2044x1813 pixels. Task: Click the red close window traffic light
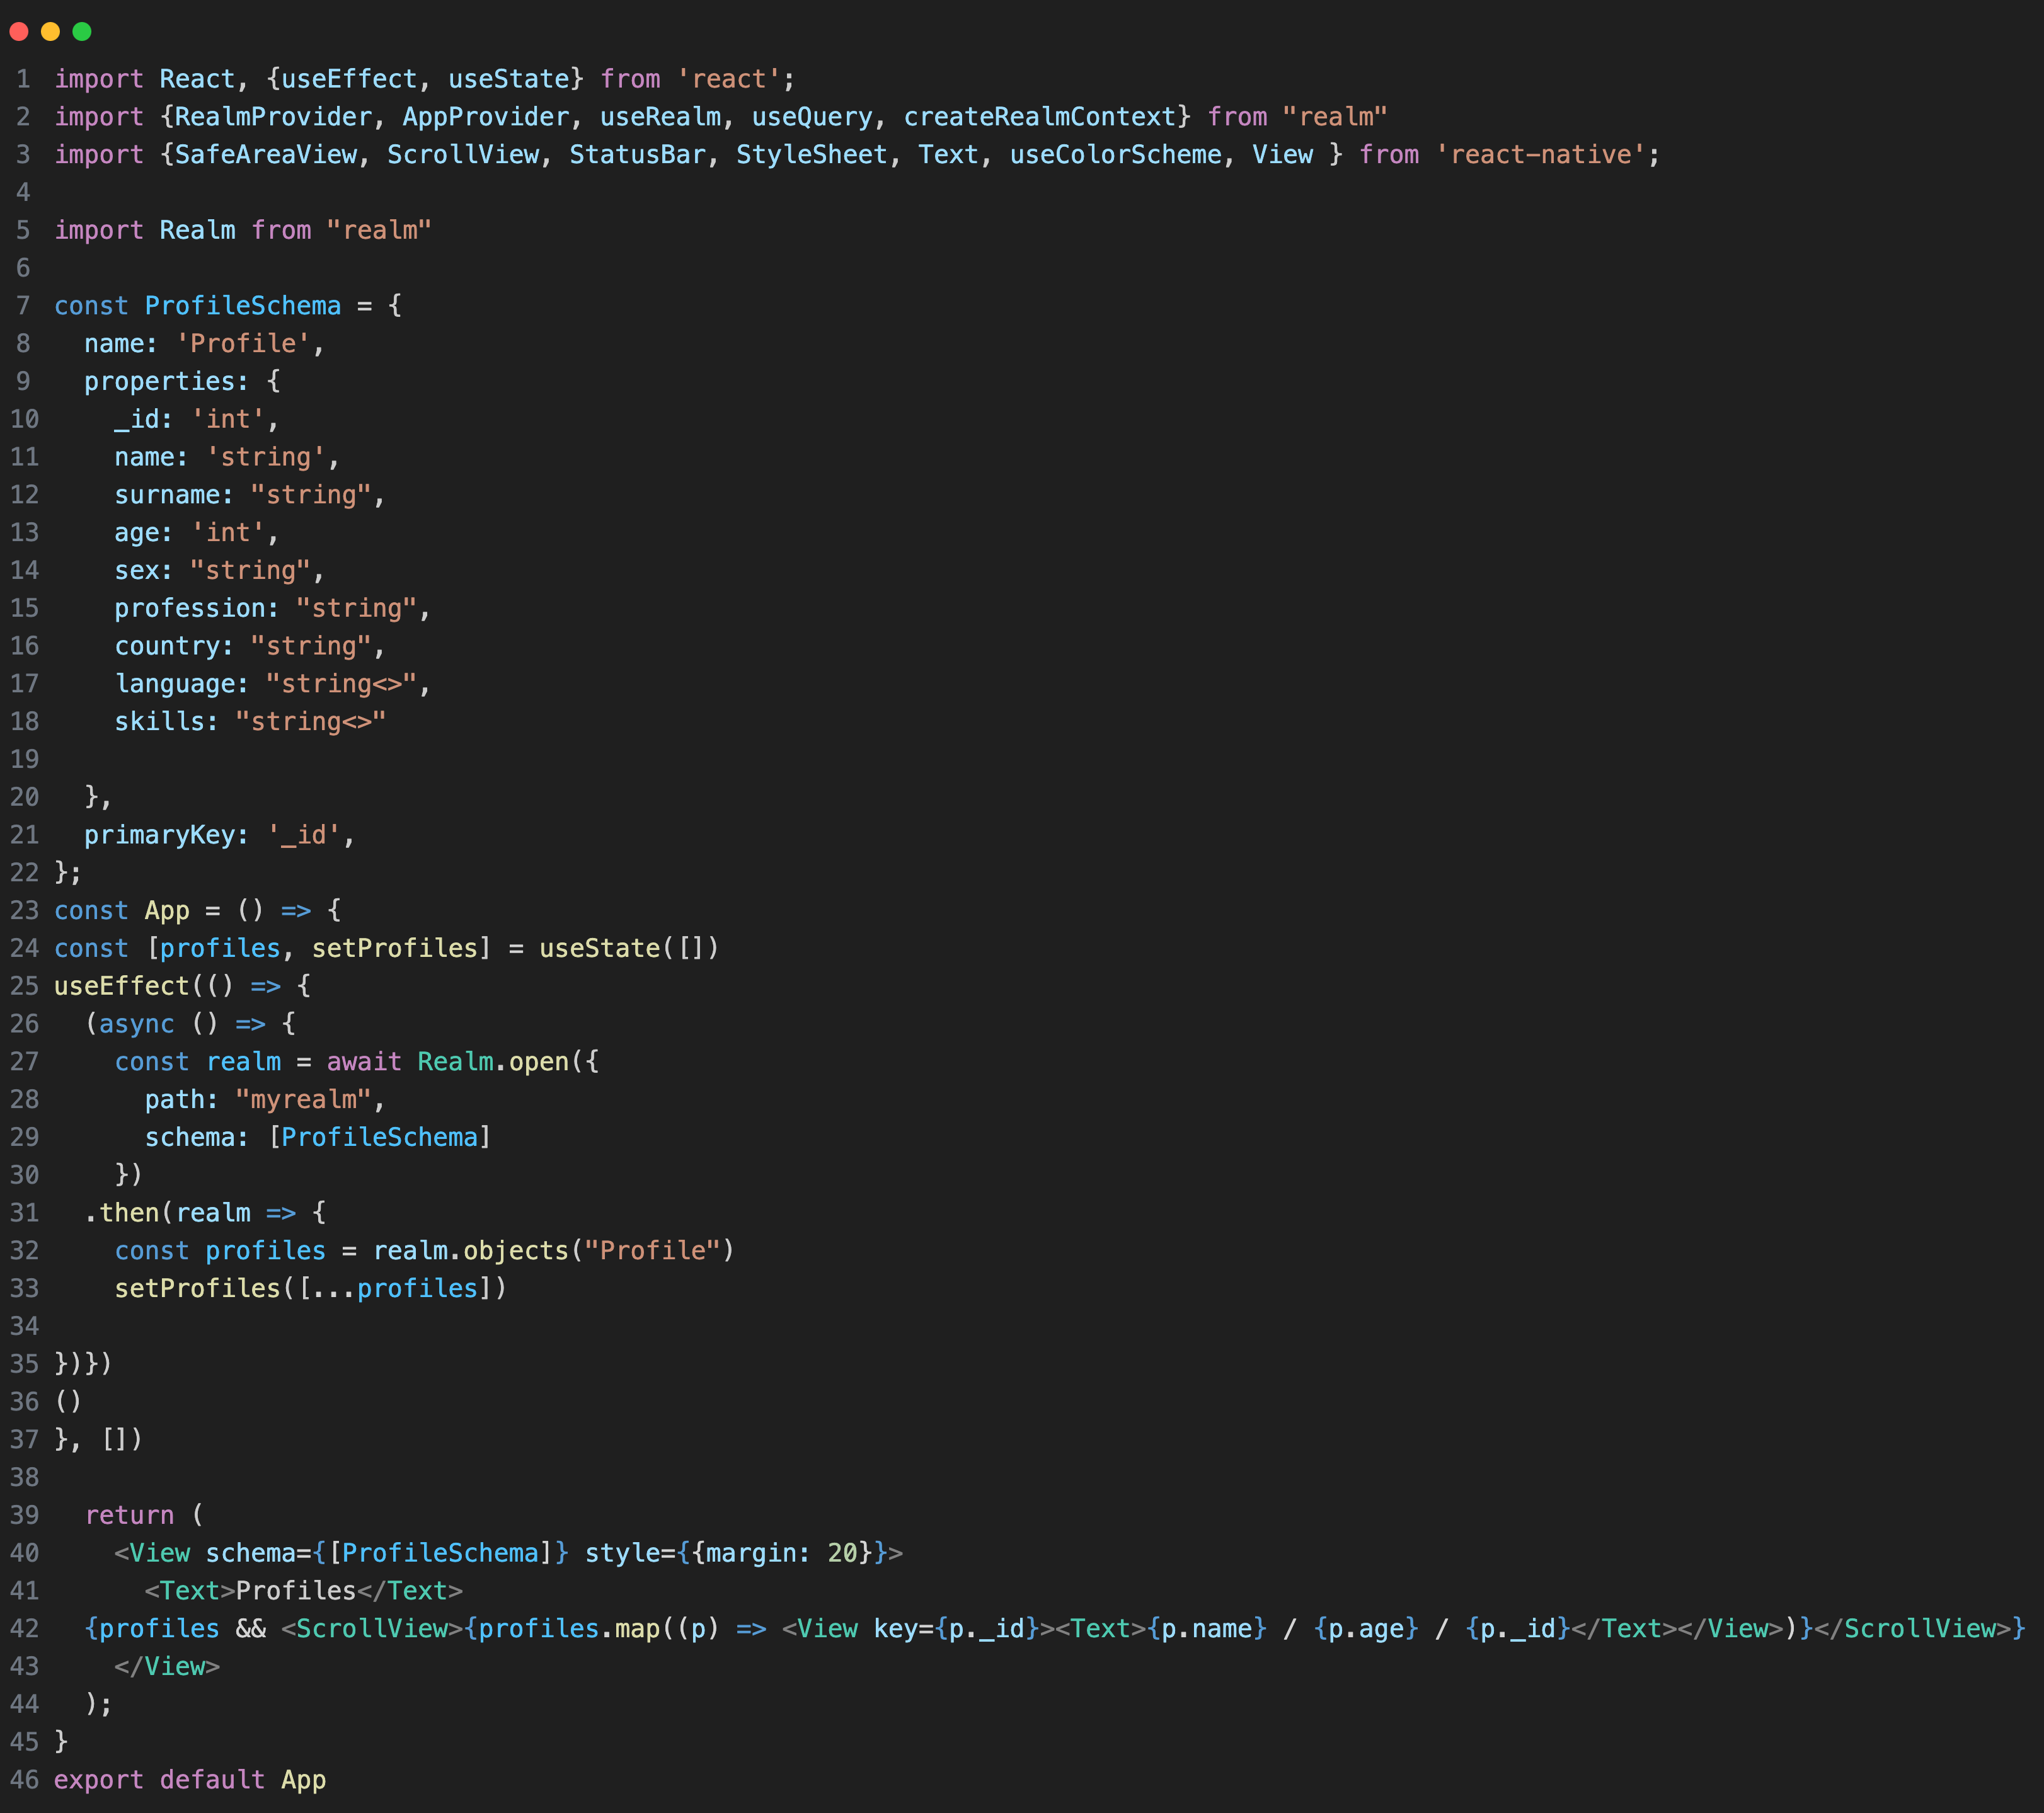coord(18,32)
